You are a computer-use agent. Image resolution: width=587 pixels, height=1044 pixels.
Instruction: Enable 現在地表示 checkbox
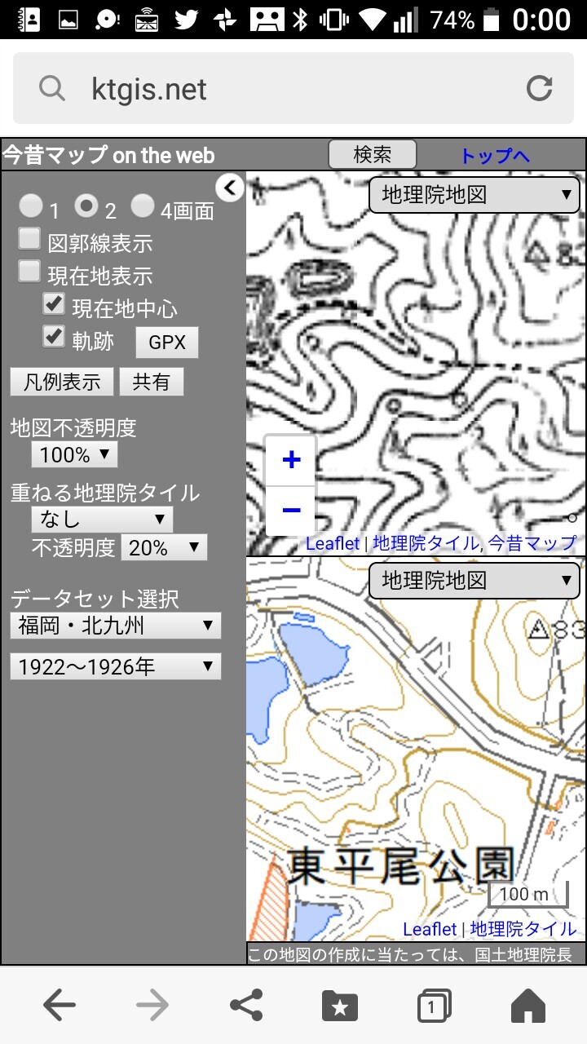[x=29, y=272]
